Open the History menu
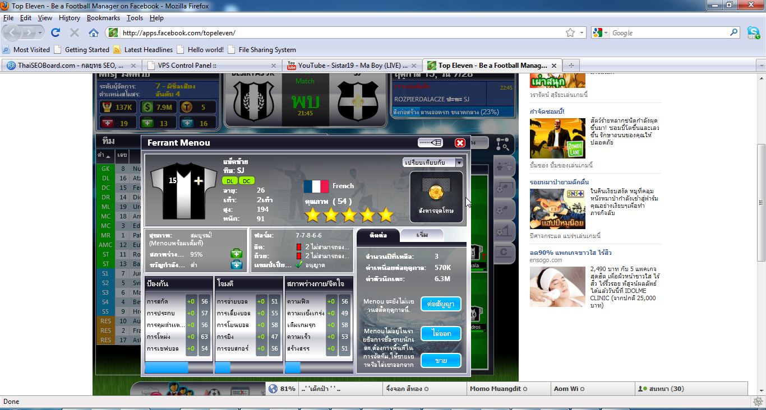The image size is (766, 410). tap(70, 18)
